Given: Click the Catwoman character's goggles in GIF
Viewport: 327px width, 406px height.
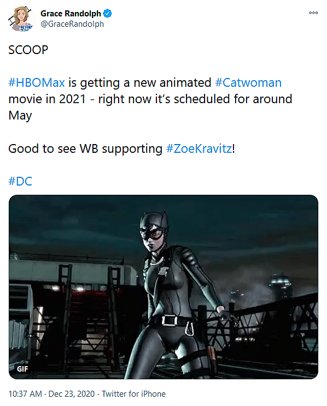Looking at the screenshot, I should coord(154,234).
